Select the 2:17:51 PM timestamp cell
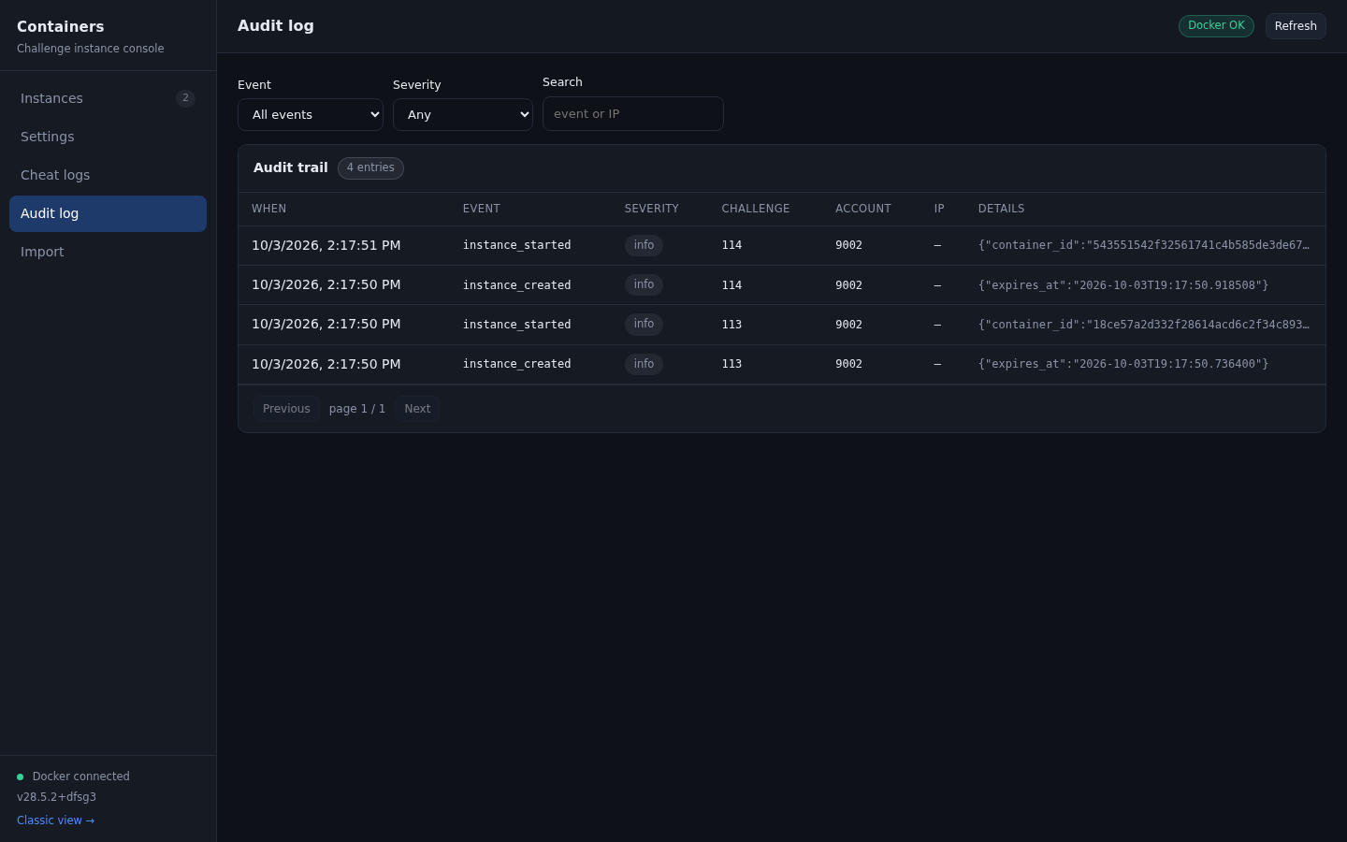The height and width of the screenshot is (842, 1347). (326, 245)
